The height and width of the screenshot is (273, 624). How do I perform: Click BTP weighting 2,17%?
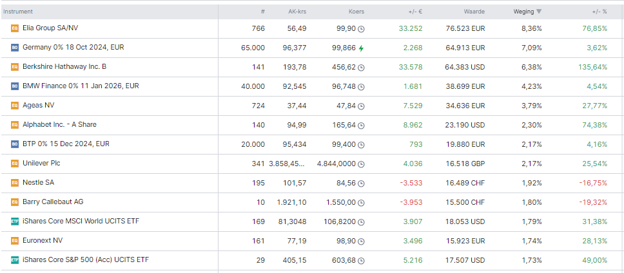point(532,144)
